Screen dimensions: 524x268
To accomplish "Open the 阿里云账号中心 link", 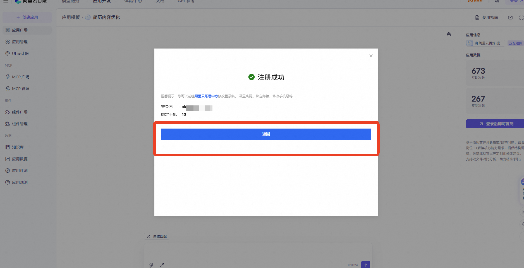I will (206, 96).
